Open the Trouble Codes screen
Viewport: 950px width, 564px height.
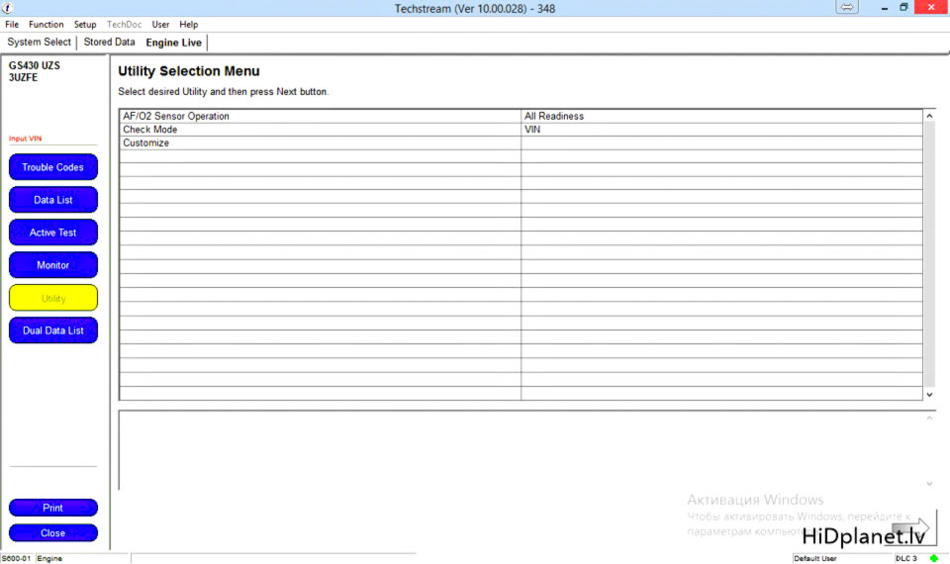pos(53,167)
